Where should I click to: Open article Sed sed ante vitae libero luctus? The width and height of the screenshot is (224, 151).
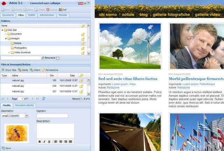point(128,79)
